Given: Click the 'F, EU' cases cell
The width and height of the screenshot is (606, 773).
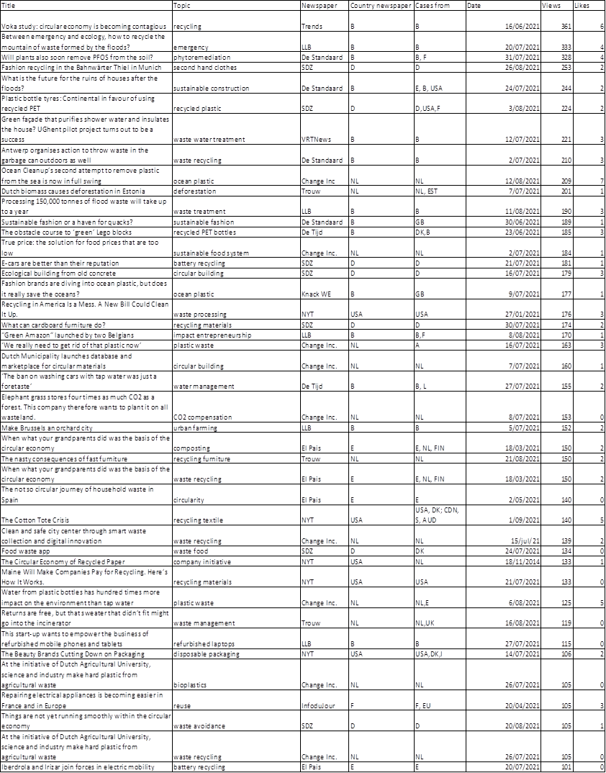Looking at the screenshot, I should 440,700.
